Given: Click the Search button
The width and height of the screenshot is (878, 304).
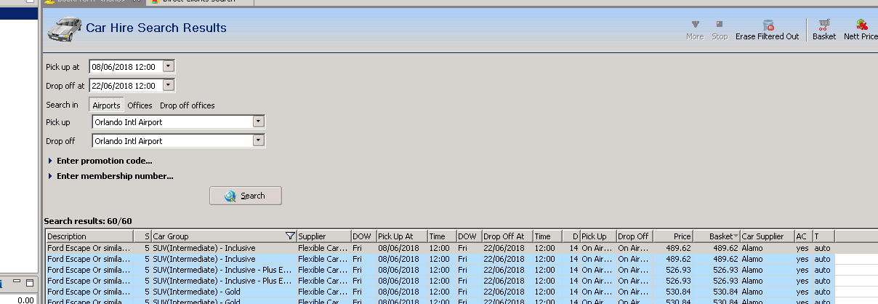Looking at the screenshot, I should pos(246,196).
